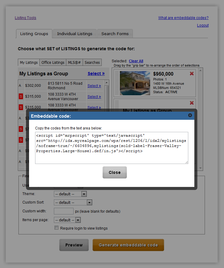Remove My Listings as Group selection
Screen dimensions: 224x268
(192, 103)
